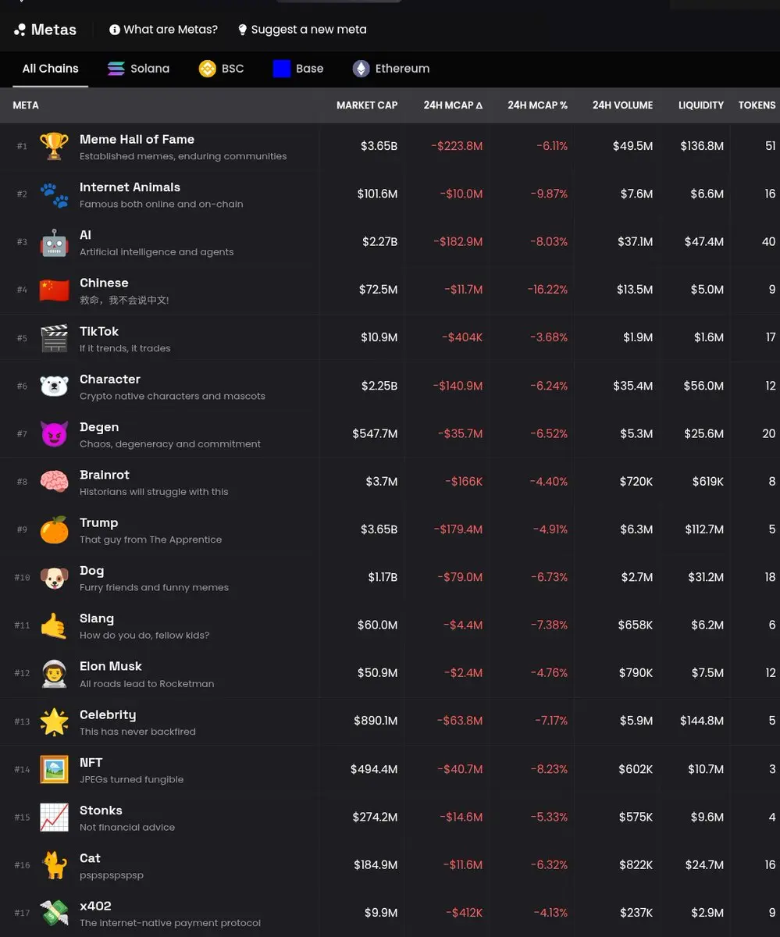Click $1.17B market cap in Dog row
The height and width of the screenshot is (937, 780).
point(383,578)
